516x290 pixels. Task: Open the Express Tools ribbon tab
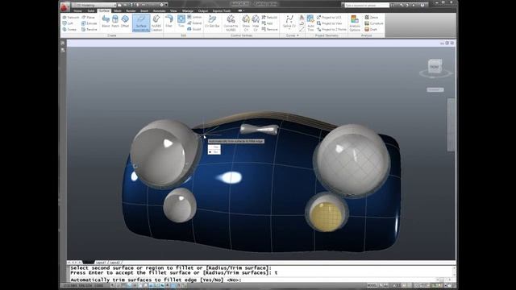click(222, 10)
